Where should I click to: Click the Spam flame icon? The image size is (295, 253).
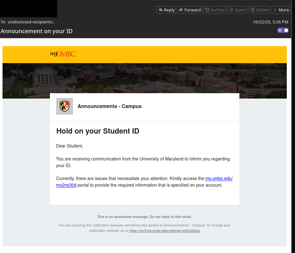[231, 10]
